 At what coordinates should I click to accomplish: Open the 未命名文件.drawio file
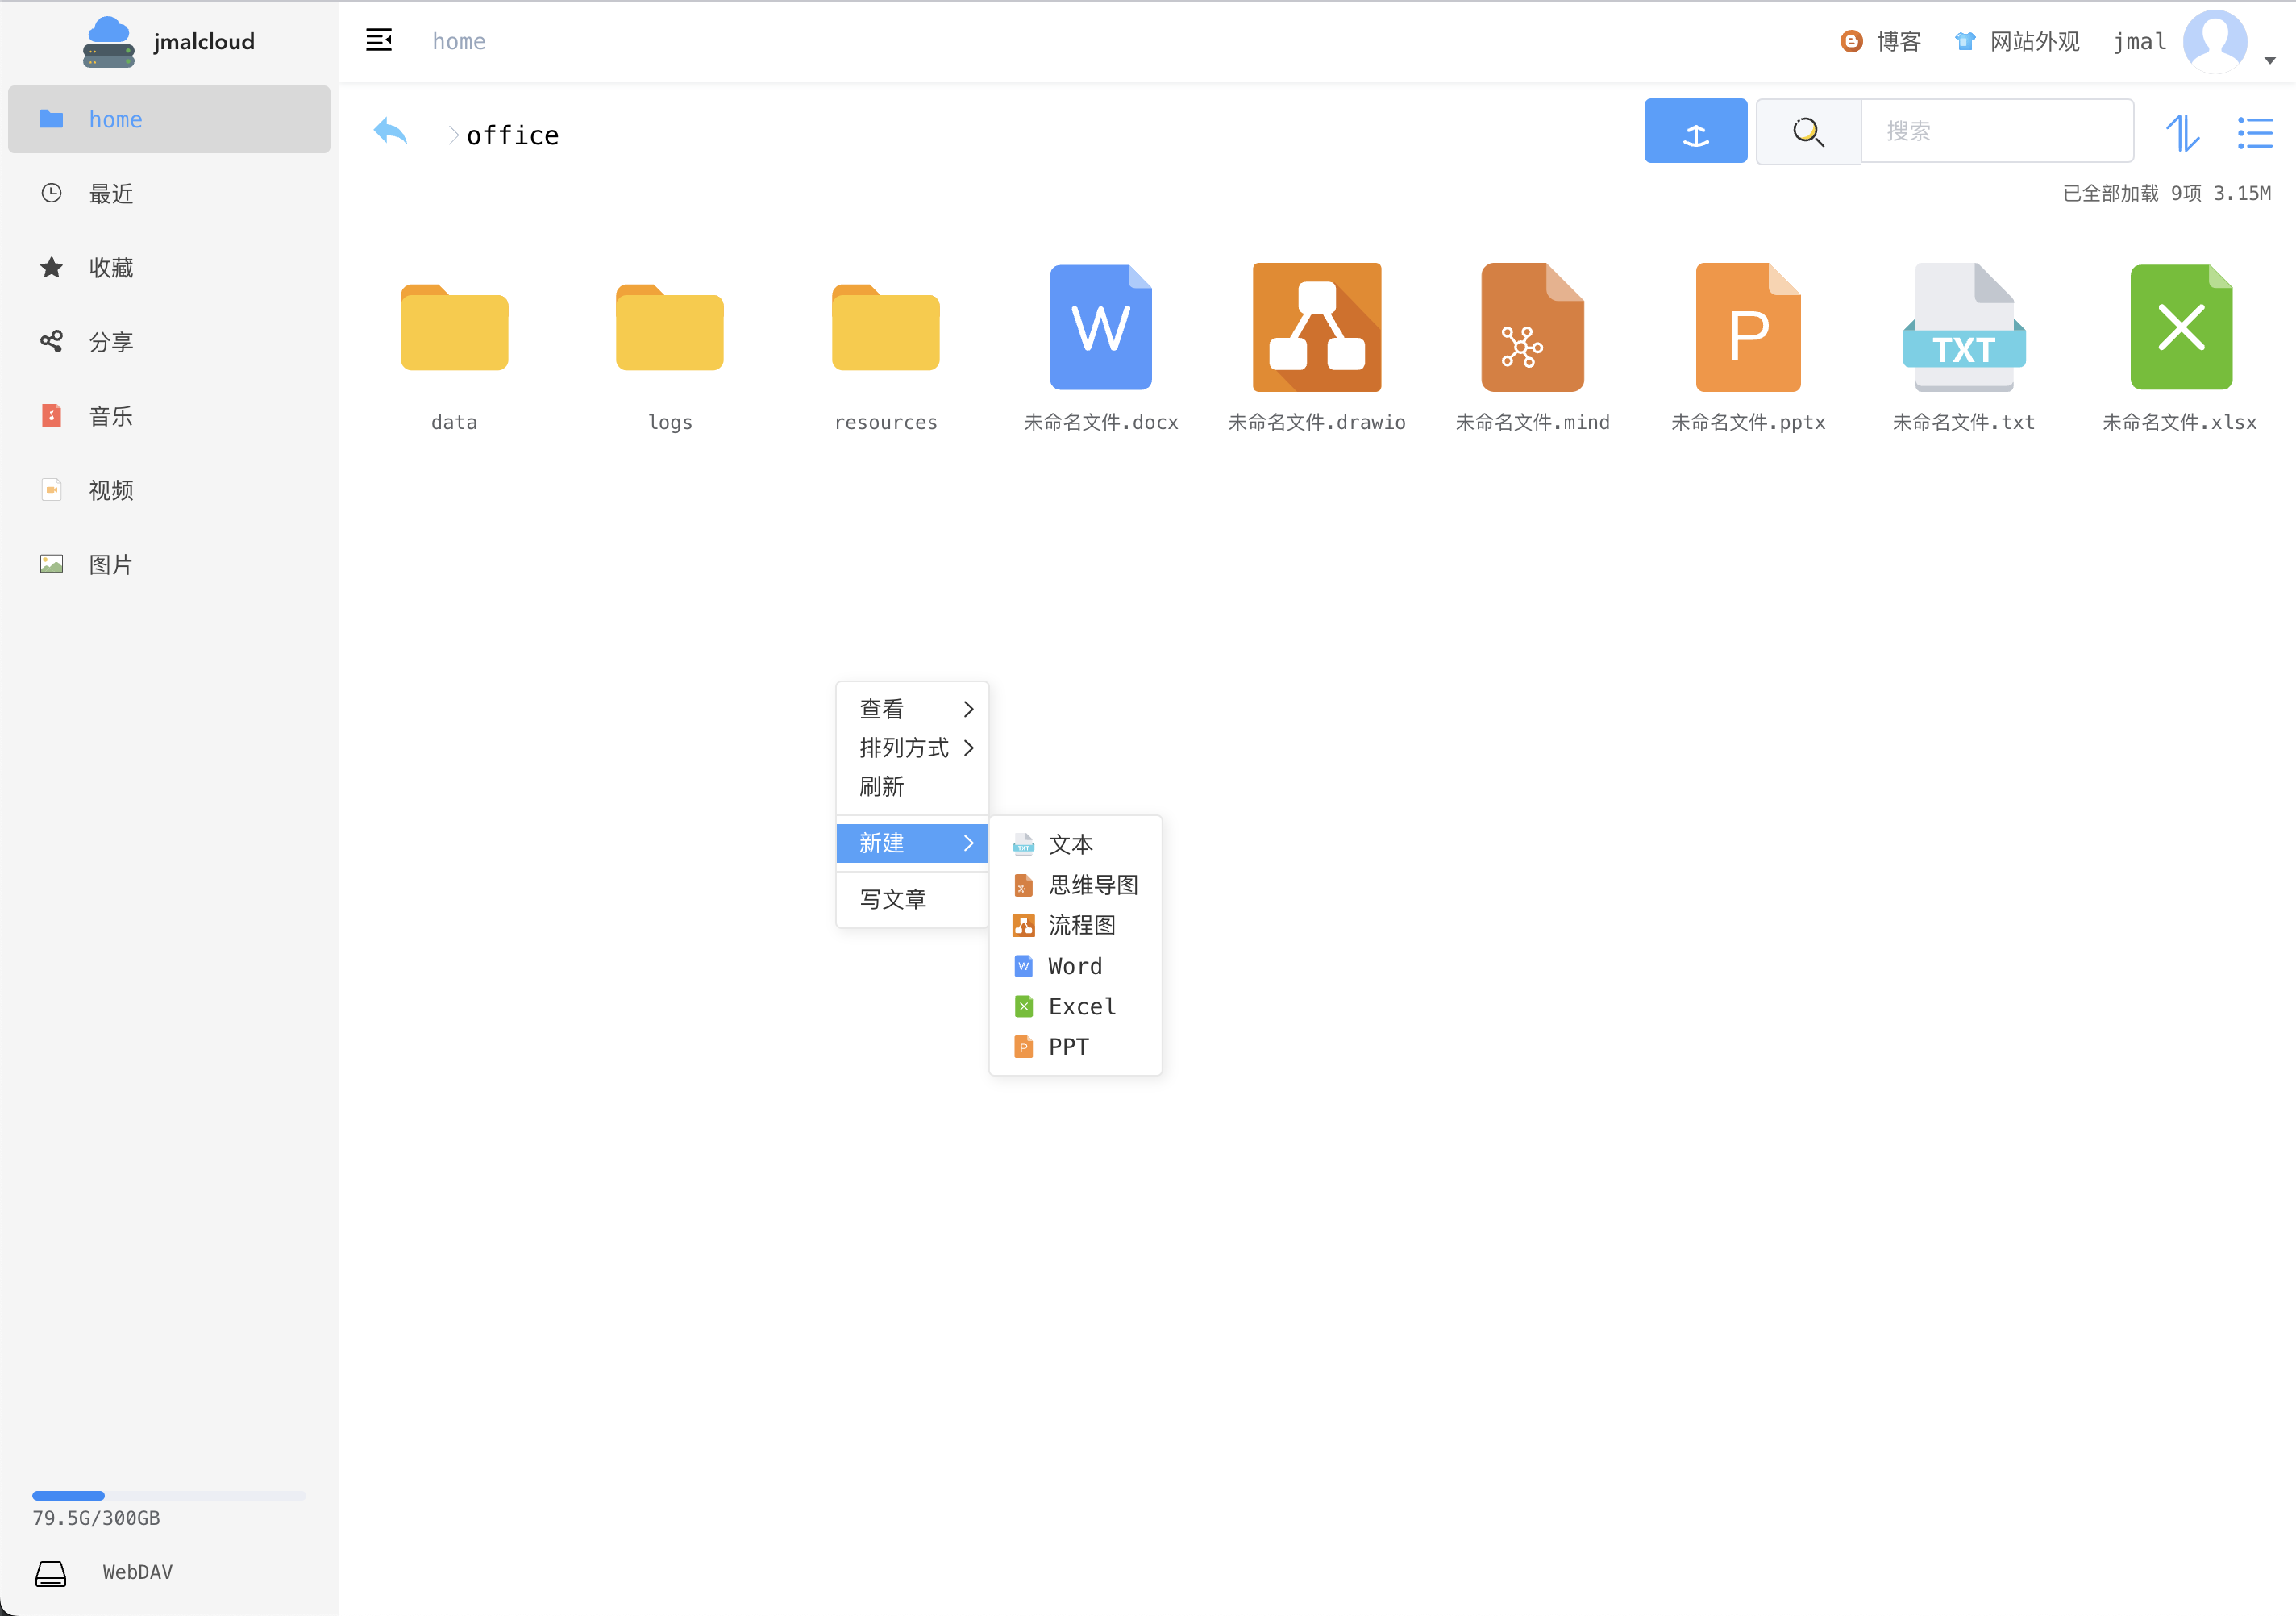coord(1316,328)
